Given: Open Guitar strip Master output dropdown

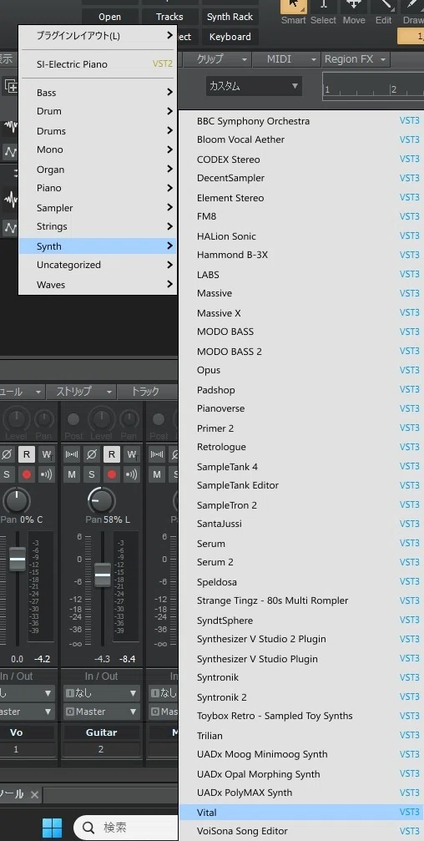Looking at the screenshot, I should [101, 712].
